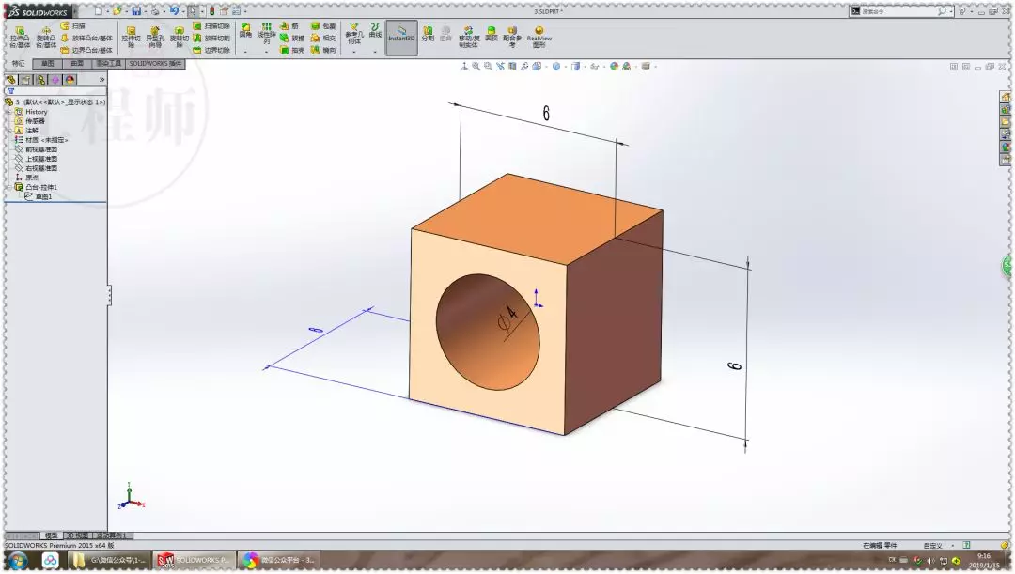Select the Lofted Boss/Base (放样凸台/基体) tool
Screen dimensions: 1015x574
[86, 39]
